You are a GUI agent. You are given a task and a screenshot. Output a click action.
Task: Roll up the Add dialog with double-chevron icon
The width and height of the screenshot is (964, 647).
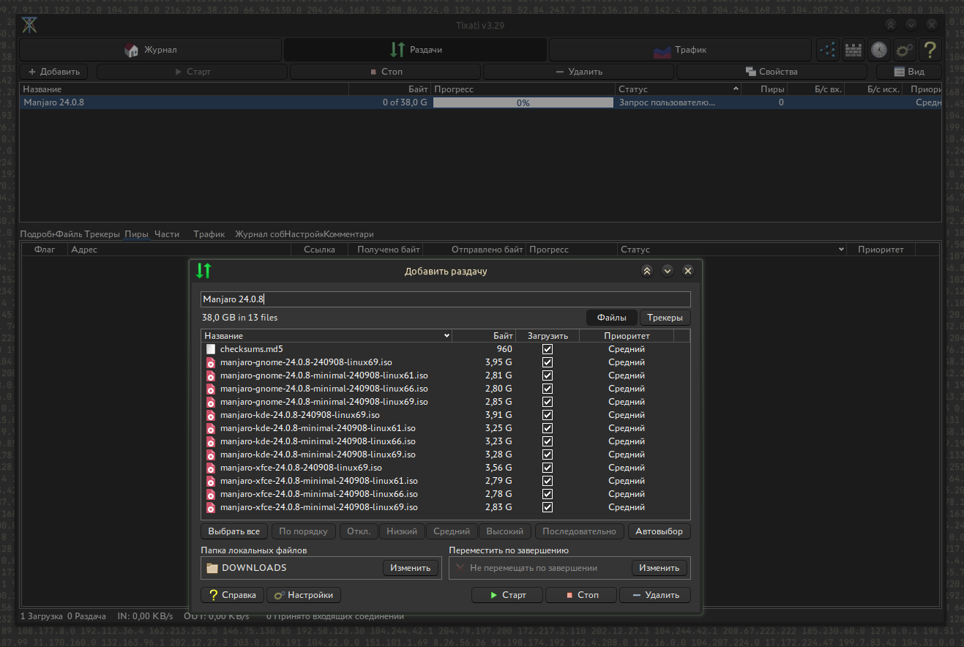647,271
